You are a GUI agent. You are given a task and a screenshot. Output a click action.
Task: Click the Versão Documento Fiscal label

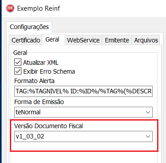[x=49, y=126]
